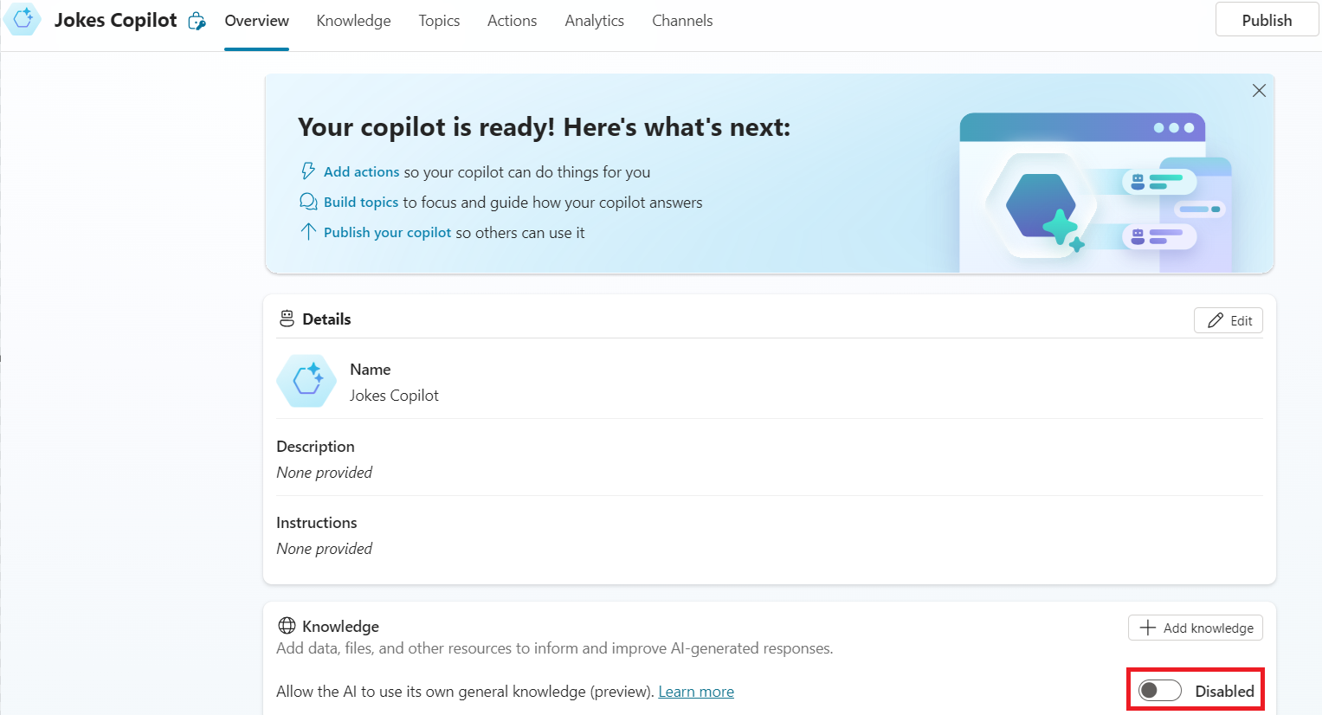
Task: Select the Channels tab
Action: 682,21
